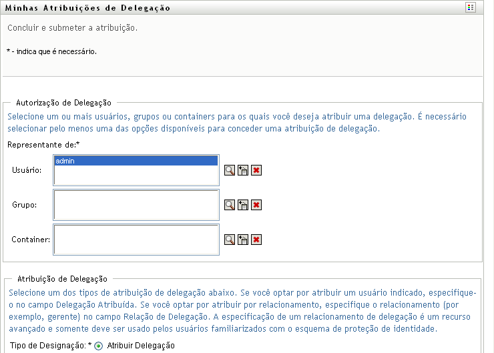Click the Tipo de Designação label

(51, 346)
